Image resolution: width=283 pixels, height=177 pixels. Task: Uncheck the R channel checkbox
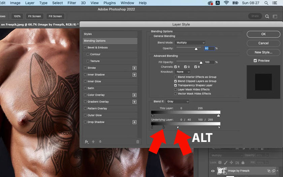(x=176, y=67)
